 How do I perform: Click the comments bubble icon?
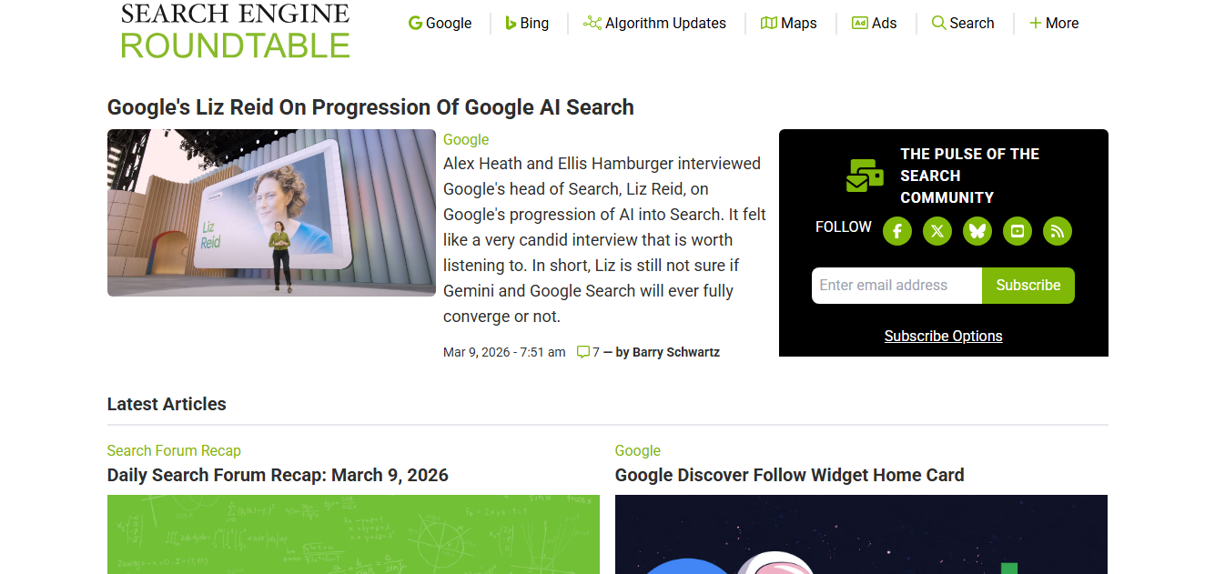coord(583,352)
